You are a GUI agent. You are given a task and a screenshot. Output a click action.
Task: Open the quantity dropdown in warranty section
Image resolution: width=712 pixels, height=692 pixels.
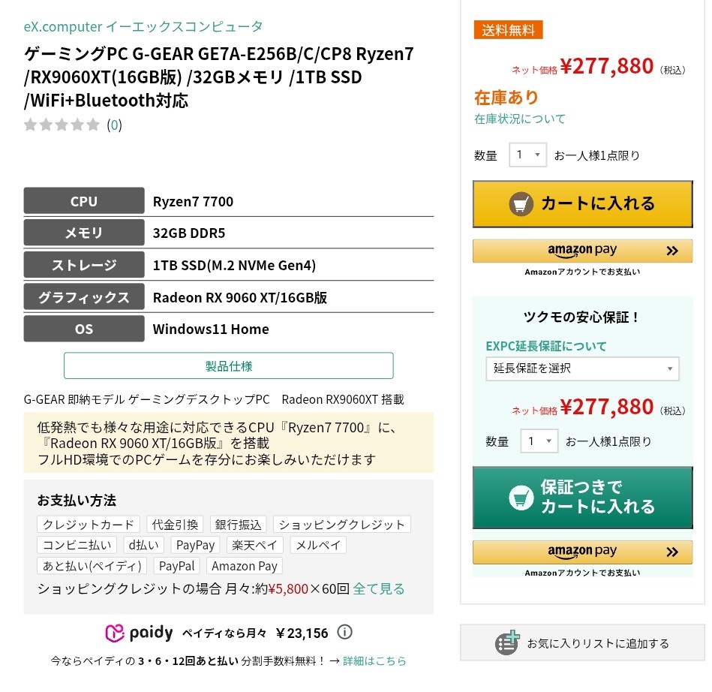[x=539, y=441]
